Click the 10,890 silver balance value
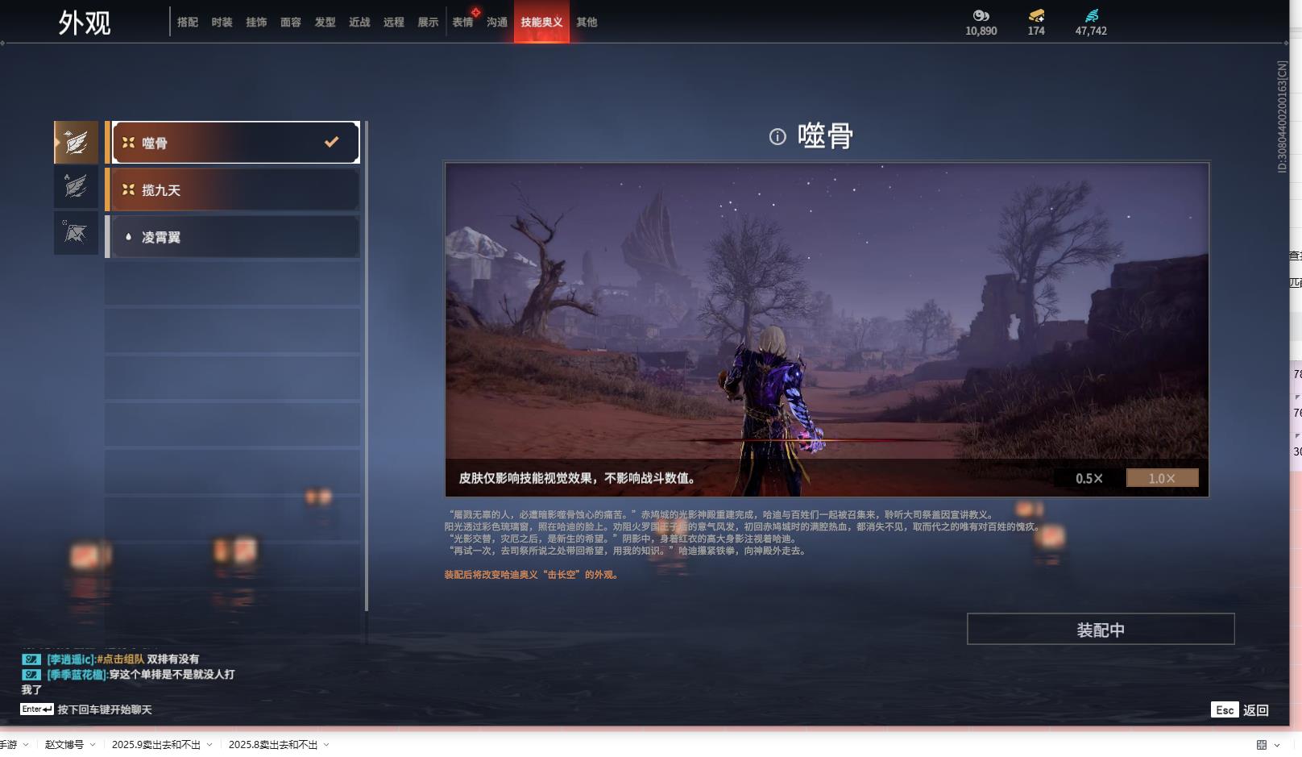The image size is (1302, 757). pyautogui.click(x=981, y=31)
